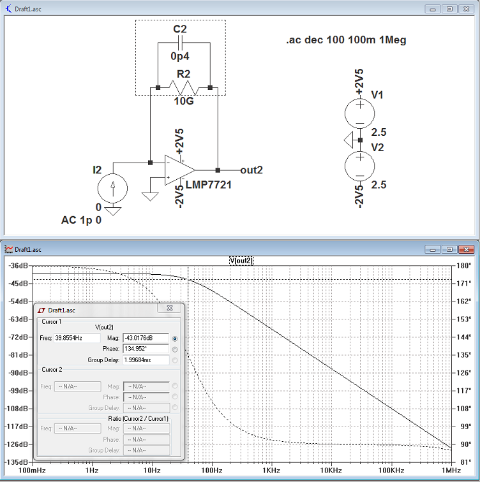Viewport: 480px width, 482px height.
Task: Select the I2 current source symbol
Action: click(112, 188)
